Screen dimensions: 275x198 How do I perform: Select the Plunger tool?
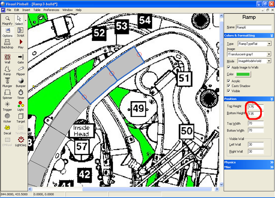coord(7,82)
